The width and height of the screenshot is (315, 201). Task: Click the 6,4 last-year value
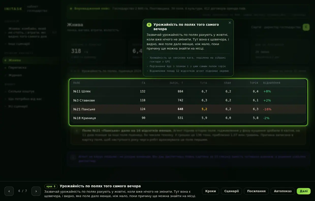[x=256, y=91]
